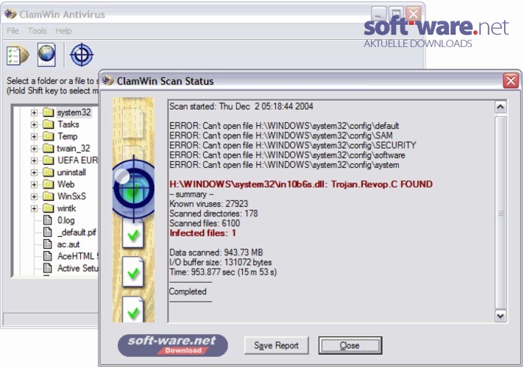Select the Tasks folder label
Image resolution: width=524 pixels, height=368 pixels.
(x=68, y=124)
